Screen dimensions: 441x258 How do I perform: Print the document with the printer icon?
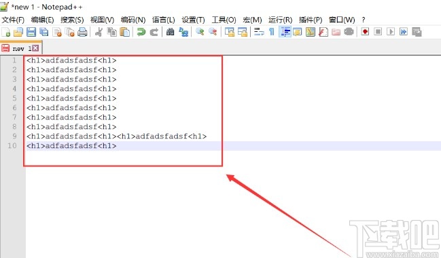click(x=82, y=32)
